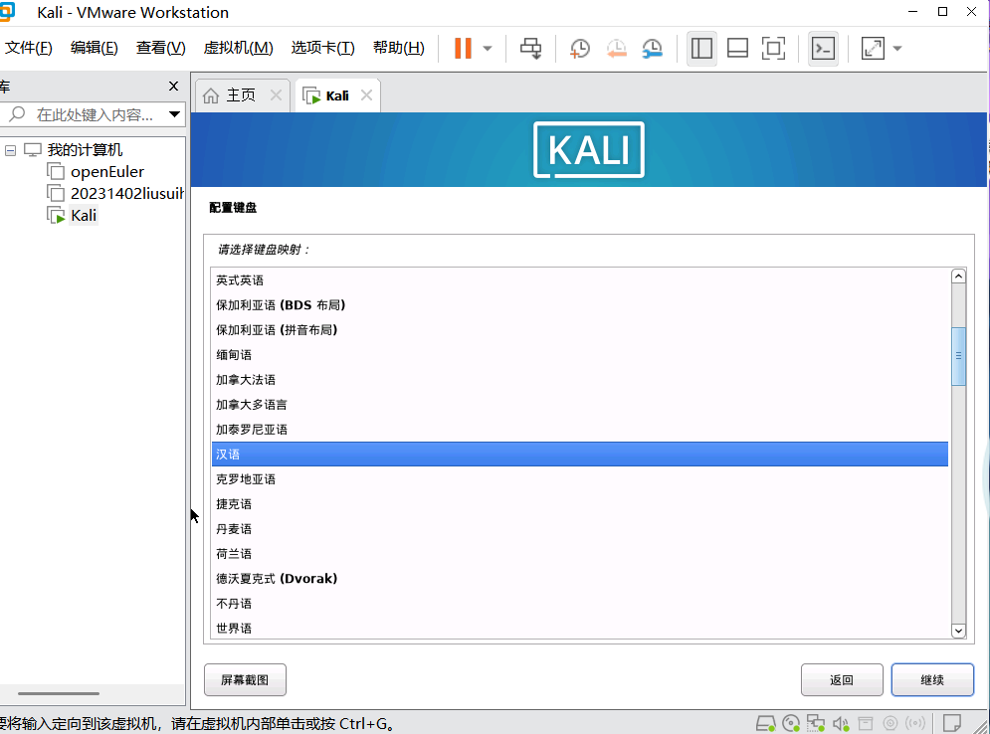Enter full screen mode icon
The image size is (990, 734).
click(x=773, y=48)
